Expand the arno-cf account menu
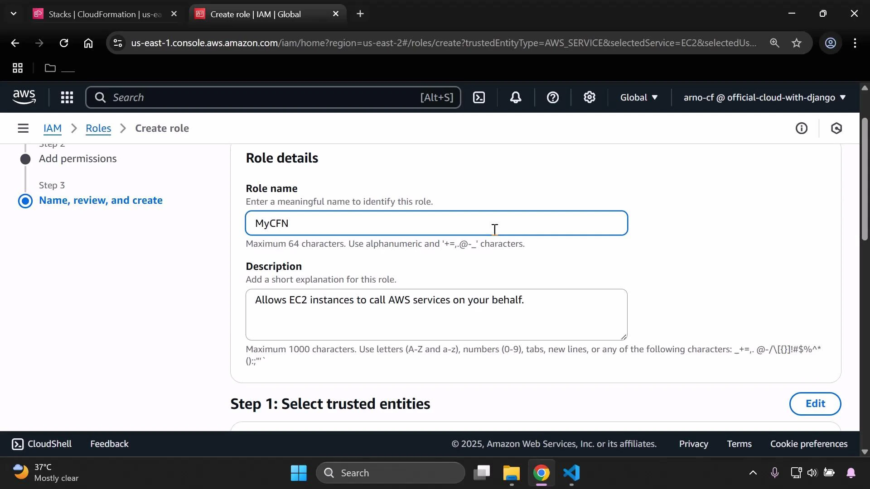Screen dimensions: 870x489 (x=764, y=97)
